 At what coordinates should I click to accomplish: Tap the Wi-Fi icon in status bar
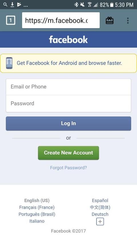90,5
